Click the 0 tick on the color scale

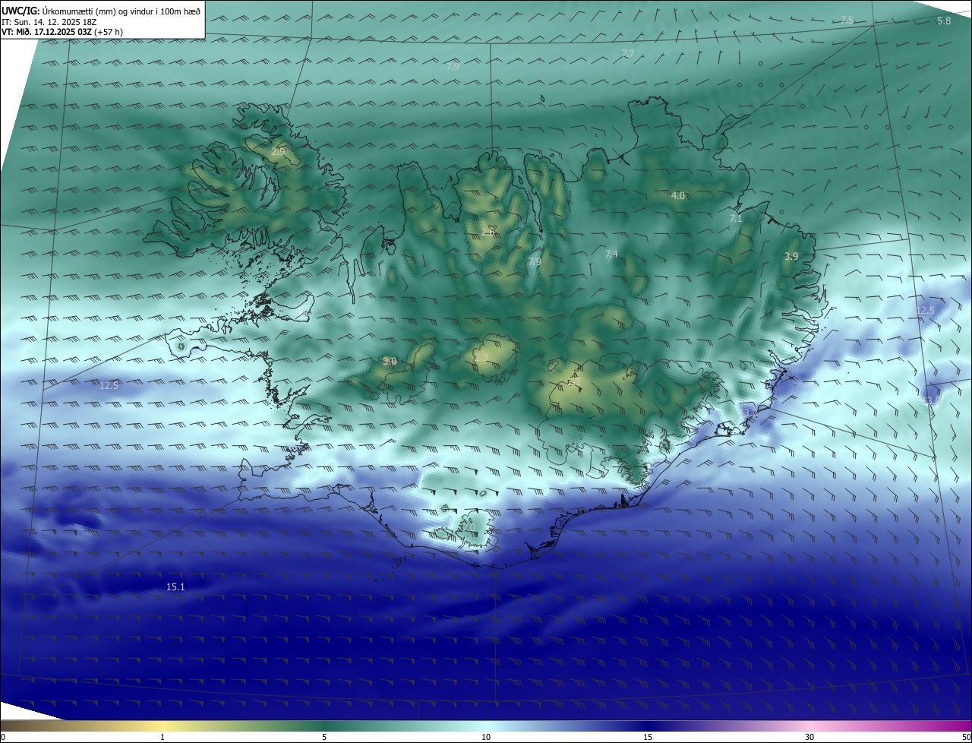pos(2,737)
